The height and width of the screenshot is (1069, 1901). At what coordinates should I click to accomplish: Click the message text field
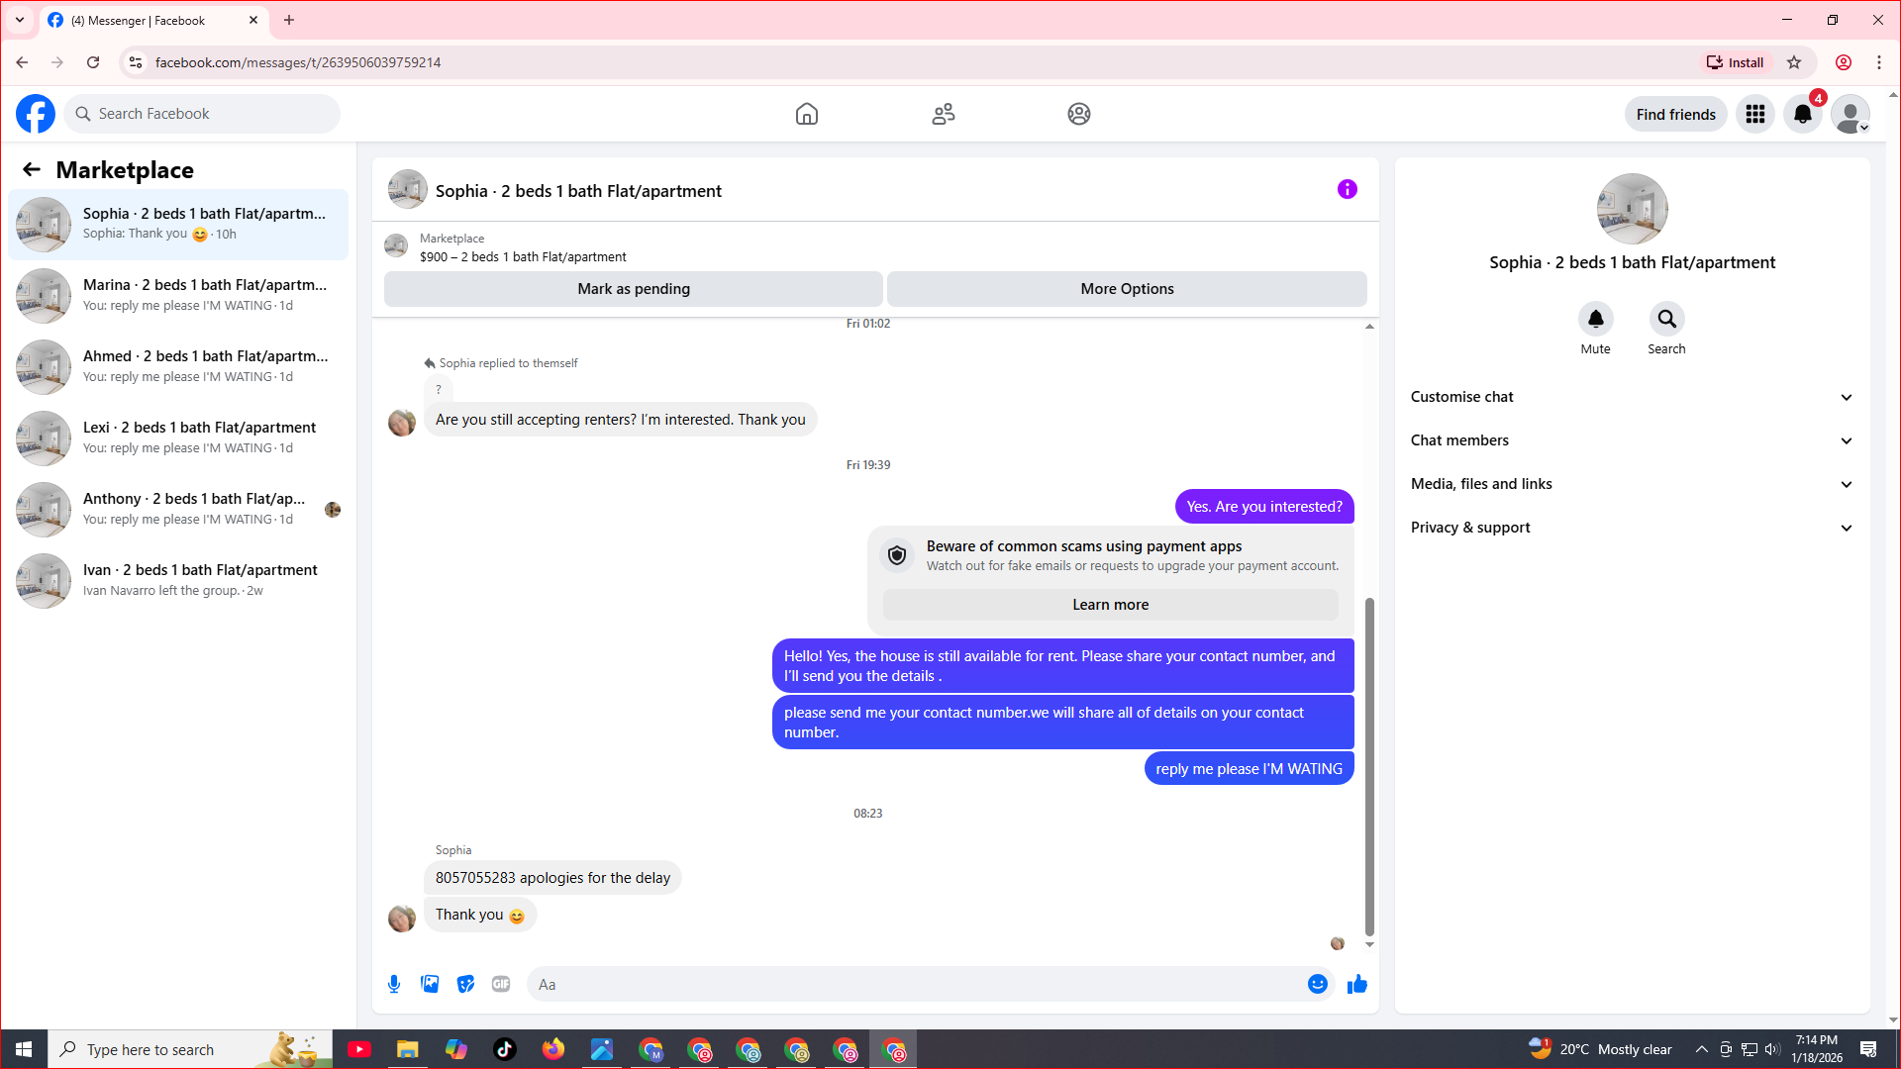pos(916,984)
